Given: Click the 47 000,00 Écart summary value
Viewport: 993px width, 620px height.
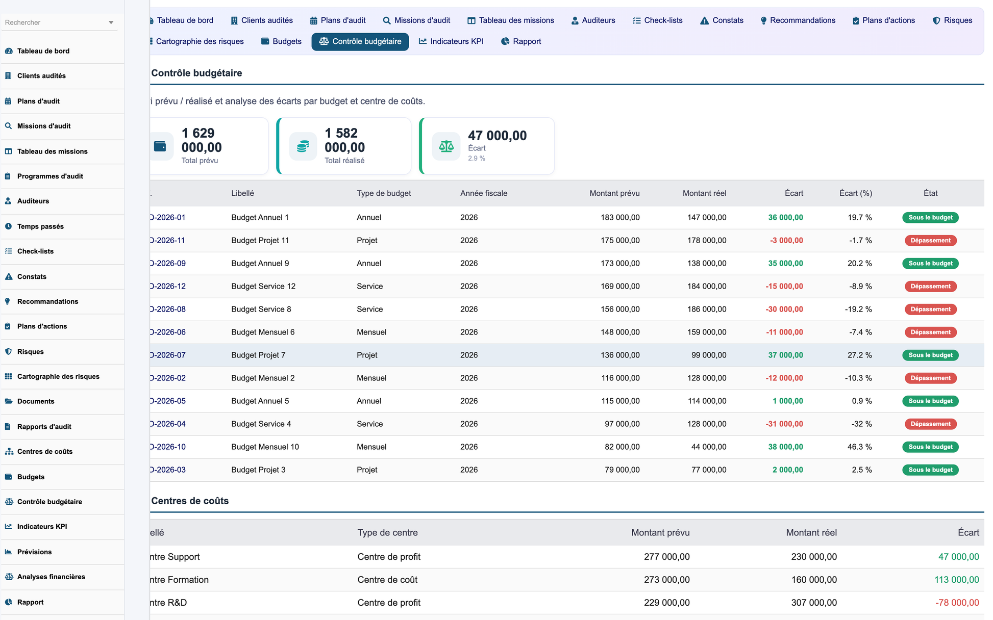Looking at the screenshot, I should 497,136.
